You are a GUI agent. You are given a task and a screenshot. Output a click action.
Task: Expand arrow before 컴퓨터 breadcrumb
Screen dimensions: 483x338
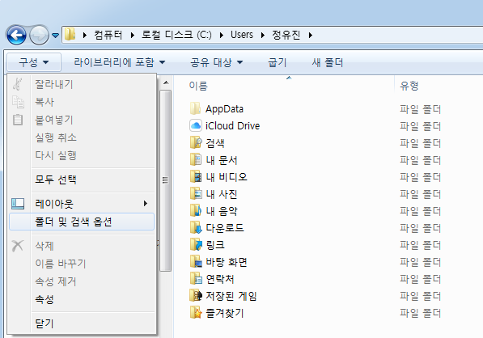pos(85,36)
